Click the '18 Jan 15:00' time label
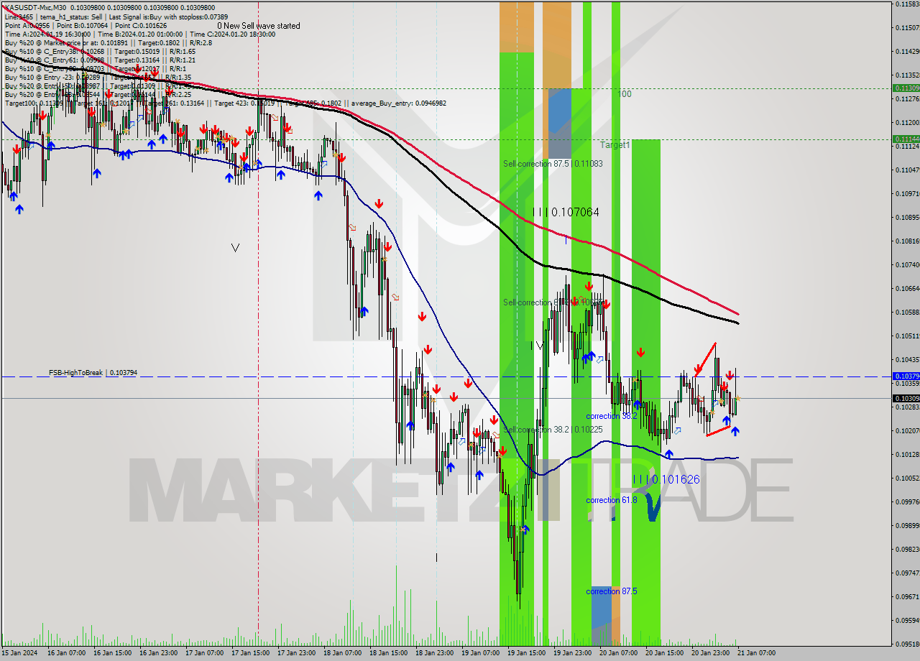The image size is (920, 661). 389,653
